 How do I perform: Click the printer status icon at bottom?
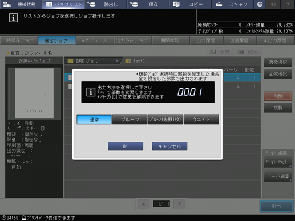(x=24, y=218)
